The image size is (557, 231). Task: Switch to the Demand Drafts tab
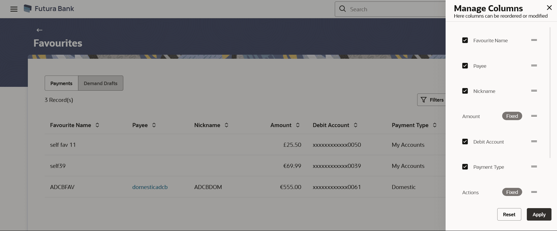click(x=101, y=83)
